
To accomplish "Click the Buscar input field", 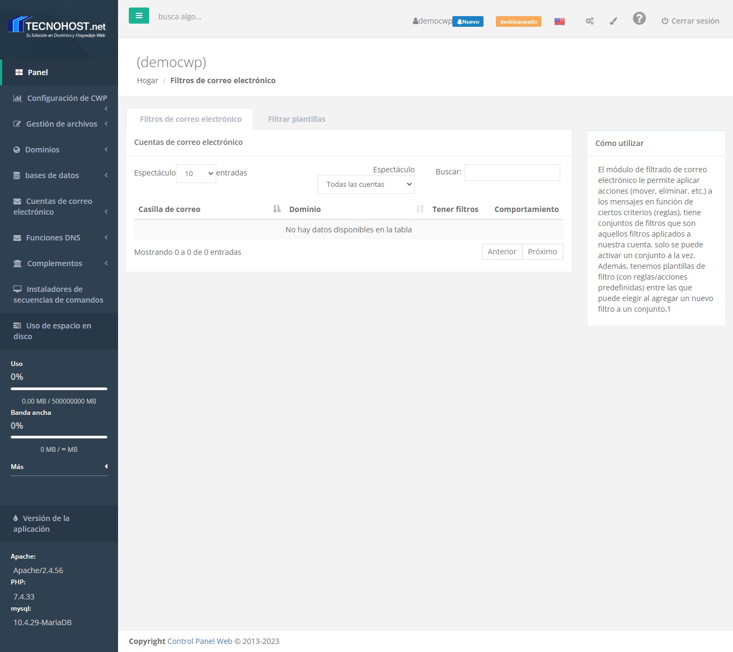I will (x=512, y=172).
